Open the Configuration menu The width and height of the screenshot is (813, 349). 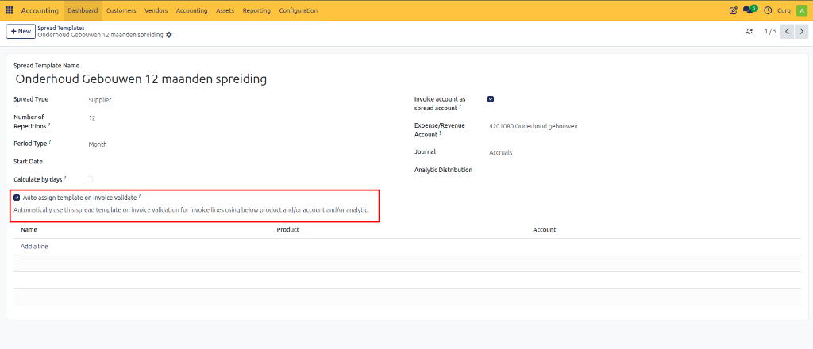click(x=299, y=10)
